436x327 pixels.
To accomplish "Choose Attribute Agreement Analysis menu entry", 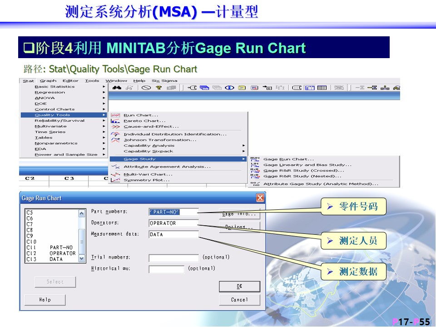I will [167, 167].
